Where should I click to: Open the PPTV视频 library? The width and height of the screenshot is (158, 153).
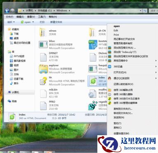pos(17,56)
